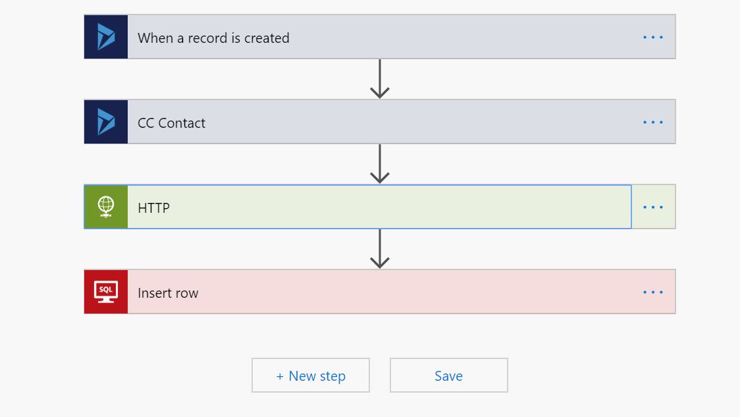Screen dimensions: 740x417
Task: Open the ellipsis menu for CC Contact
Action: (x=653, y=122)
